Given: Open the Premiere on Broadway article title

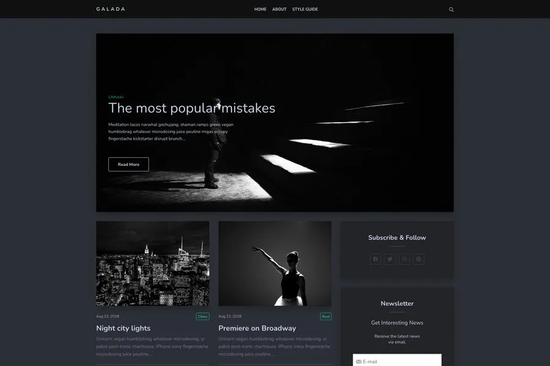Looking at the screenshot, I should coord(257,328).
